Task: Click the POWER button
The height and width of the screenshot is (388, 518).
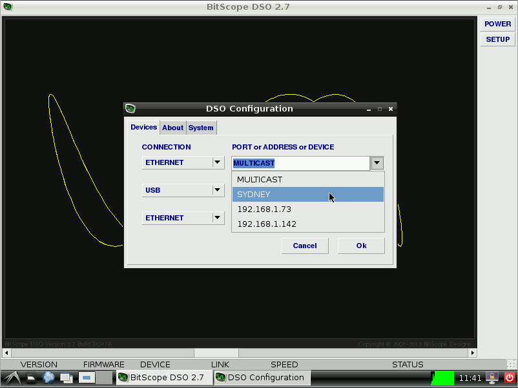Action: (497, 24)
